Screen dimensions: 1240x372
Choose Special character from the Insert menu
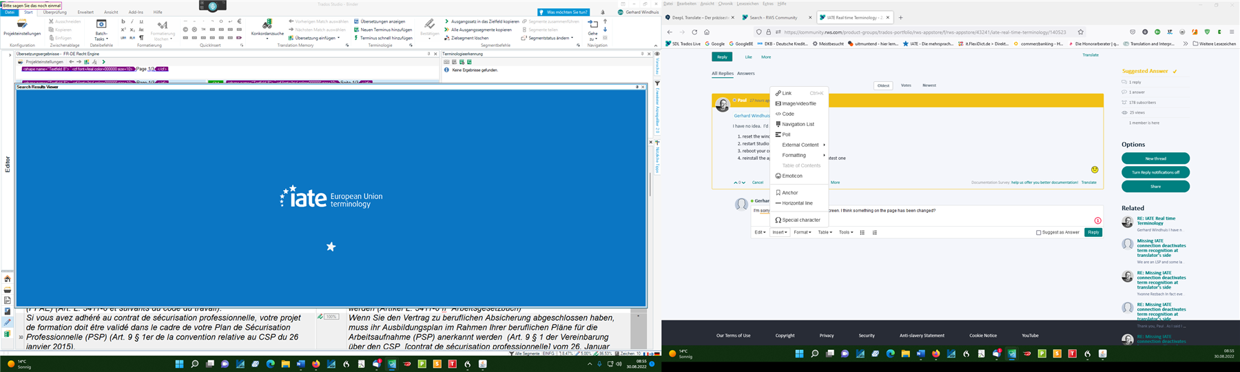(799, 220)
